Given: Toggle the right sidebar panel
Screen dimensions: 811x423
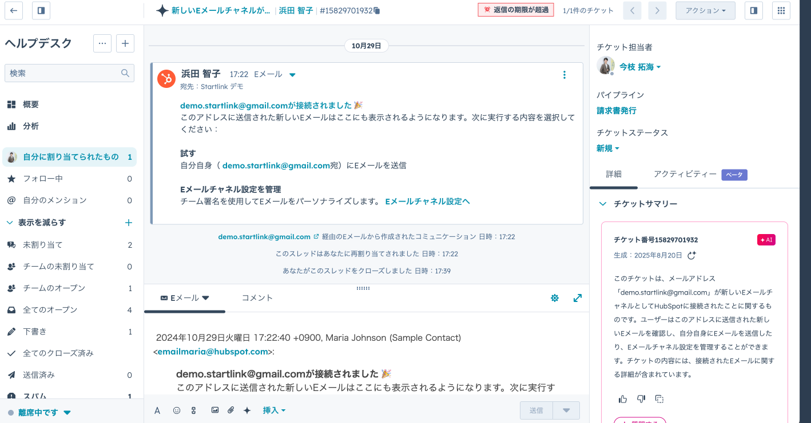Looking at the screenshot, I should pos(753,10).
